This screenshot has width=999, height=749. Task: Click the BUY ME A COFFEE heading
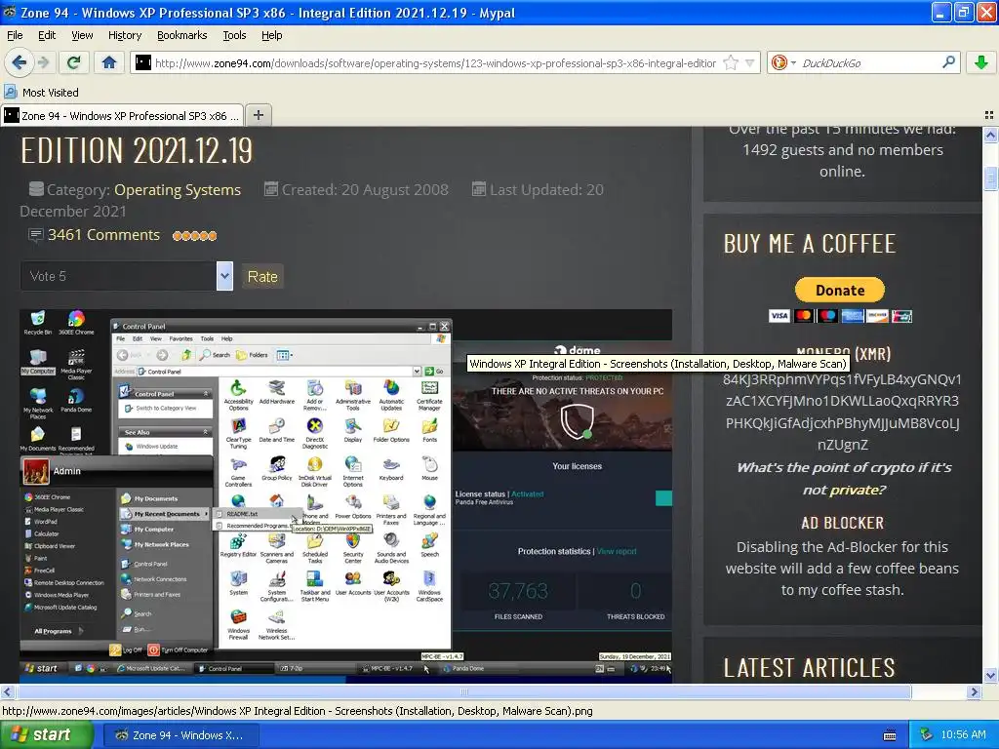[x=809, y=243]
